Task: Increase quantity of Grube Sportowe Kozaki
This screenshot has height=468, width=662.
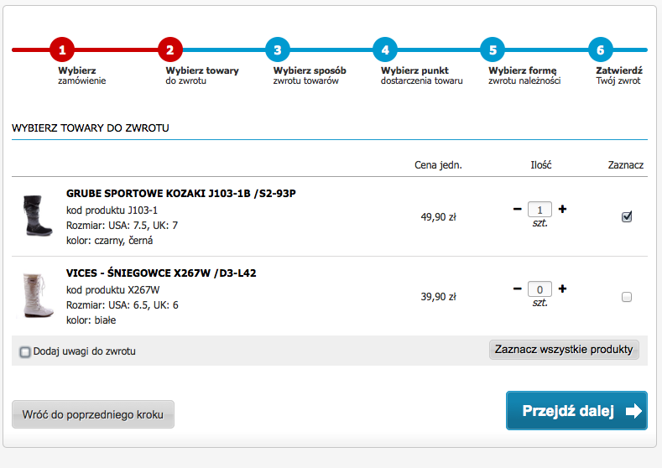Action: click(x=562, y=209)
